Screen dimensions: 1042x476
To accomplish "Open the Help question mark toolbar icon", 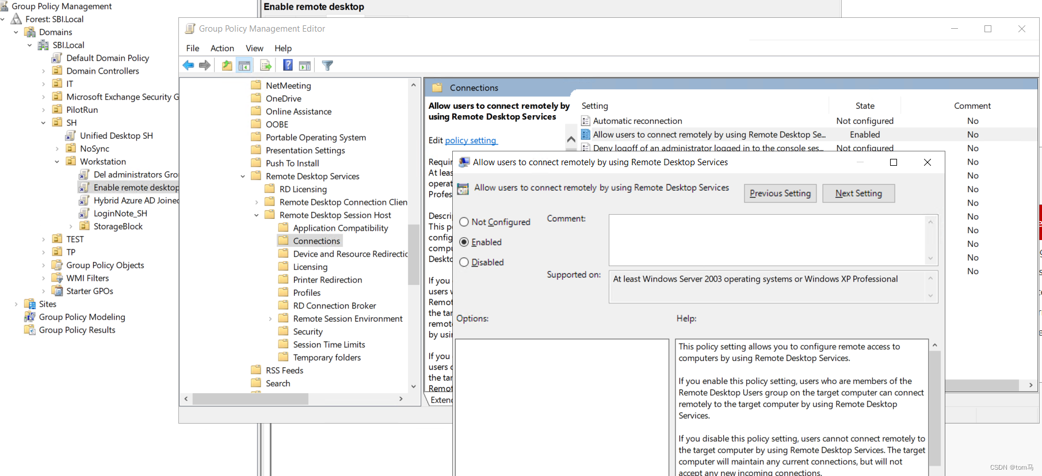I will 288,66.
